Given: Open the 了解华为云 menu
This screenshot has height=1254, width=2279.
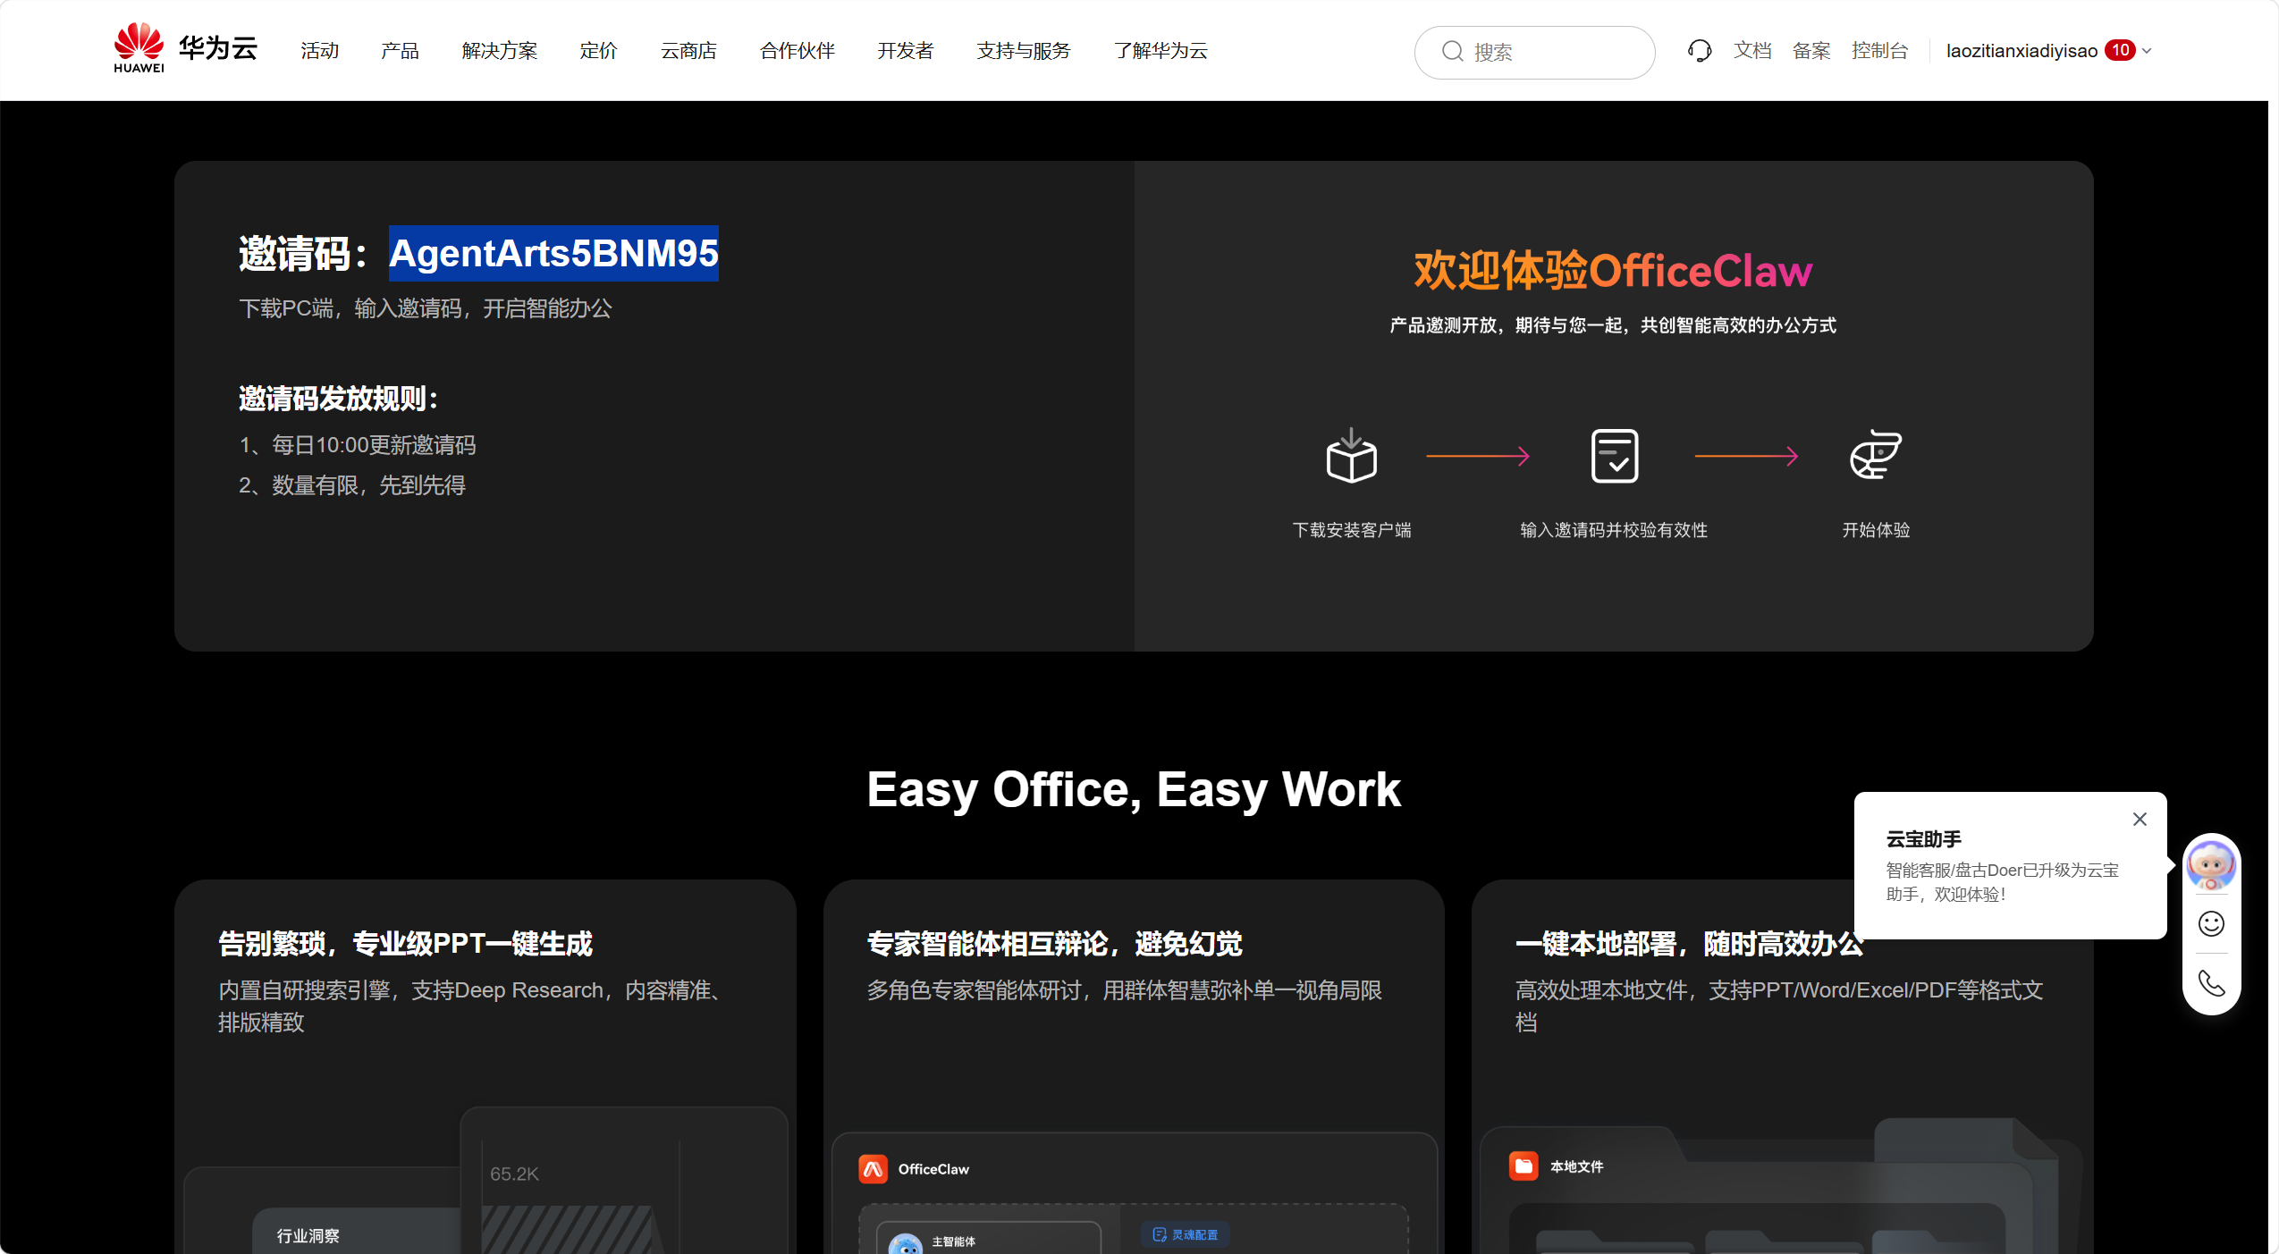Looking at the screenshot, I should [x=1160, y=51].
